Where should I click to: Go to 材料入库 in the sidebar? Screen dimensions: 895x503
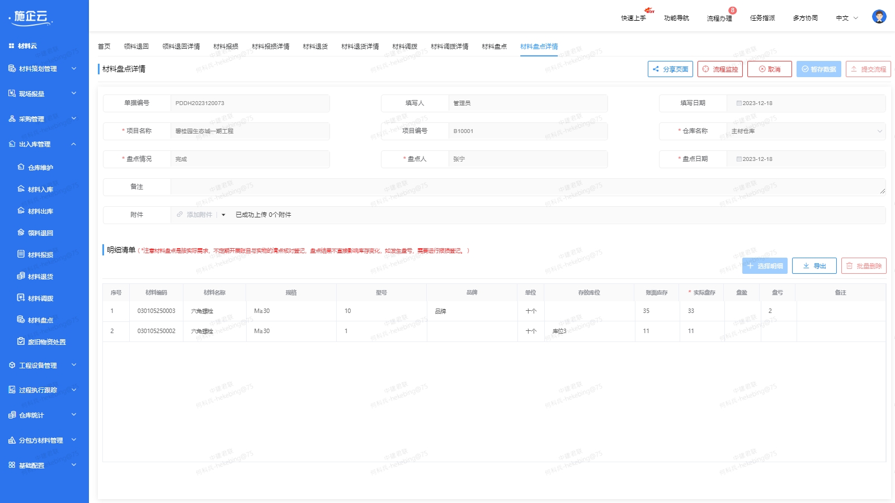coord(40,189)
